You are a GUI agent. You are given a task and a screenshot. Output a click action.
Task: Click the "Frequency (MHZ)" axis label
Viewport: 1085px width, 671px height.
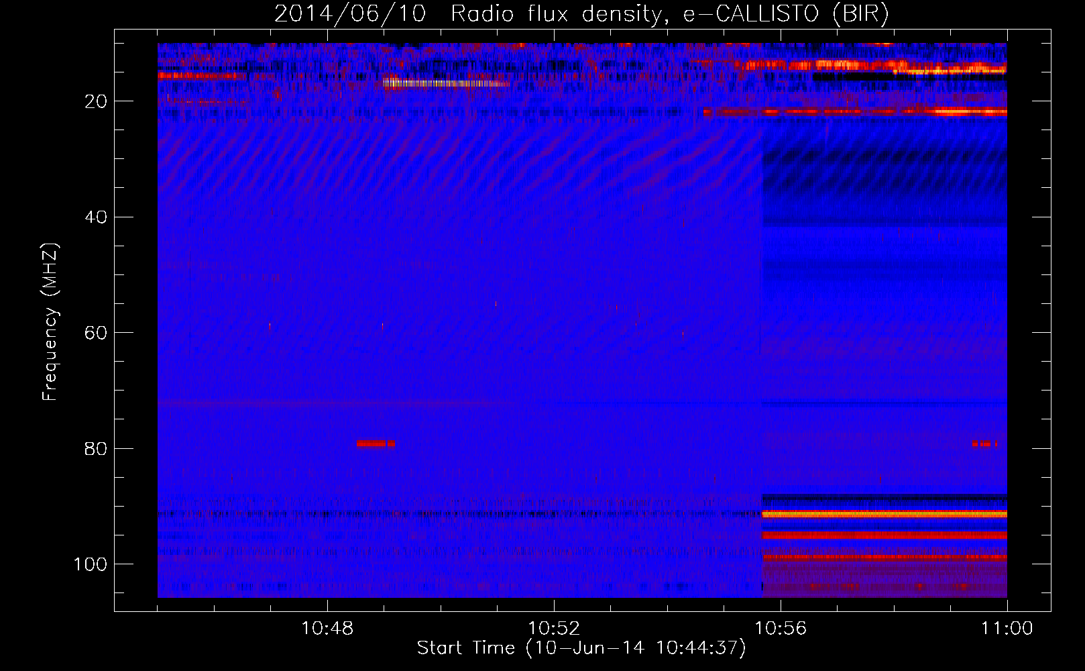(50, 322)
